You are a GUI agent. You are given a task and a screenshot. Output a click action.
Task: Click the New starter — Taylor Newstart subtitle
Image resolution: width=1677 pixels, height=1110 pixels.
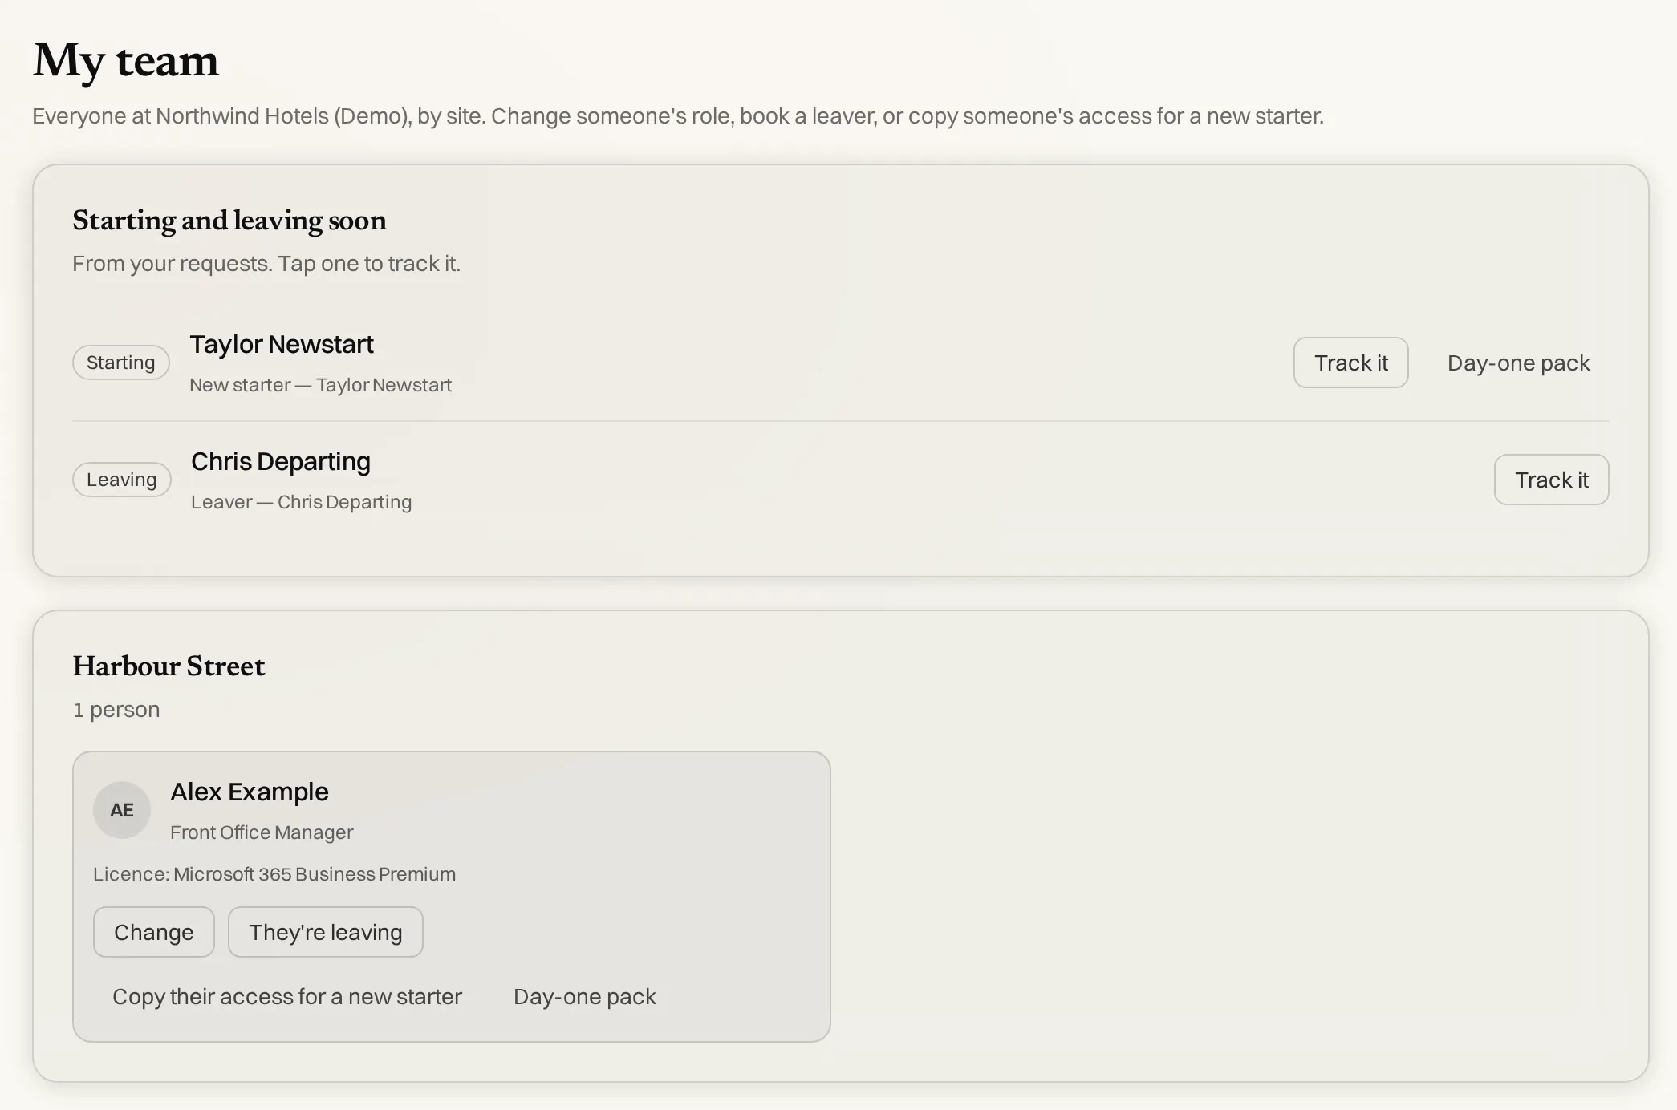[x=320, y=385]
